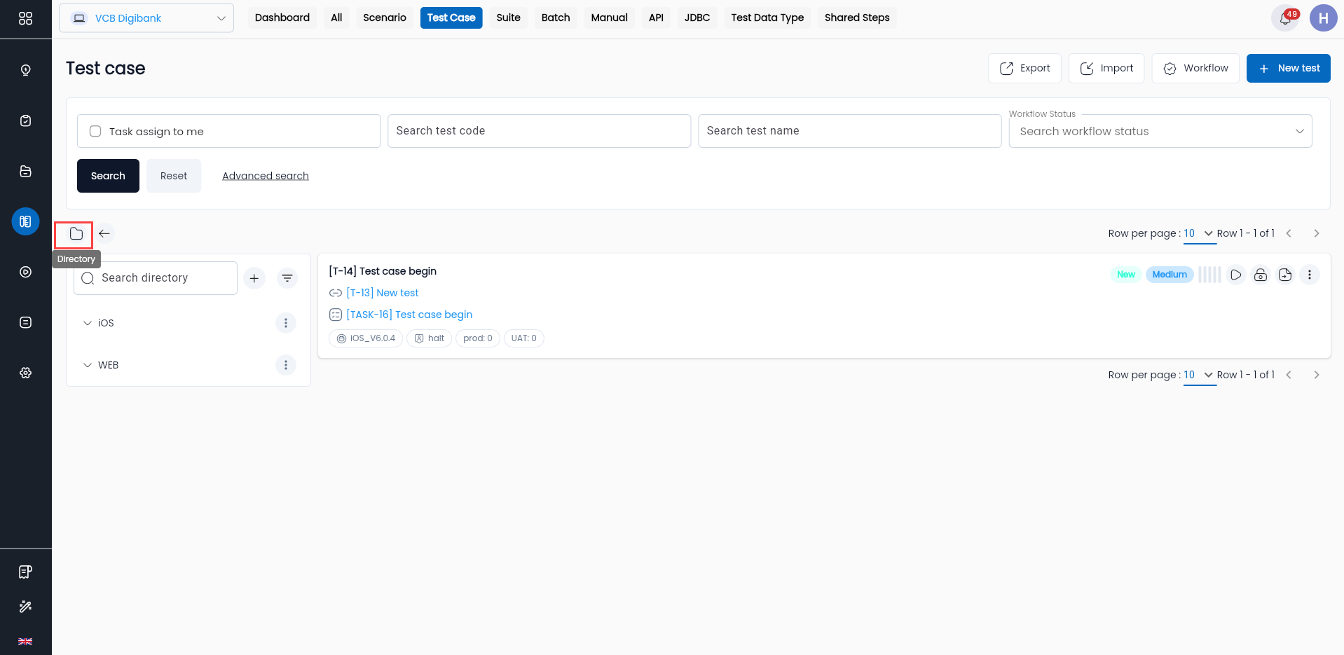Viewport: 1344px width, 655px height.
Task: Switch to the Scenario tab
Action: 385,18
